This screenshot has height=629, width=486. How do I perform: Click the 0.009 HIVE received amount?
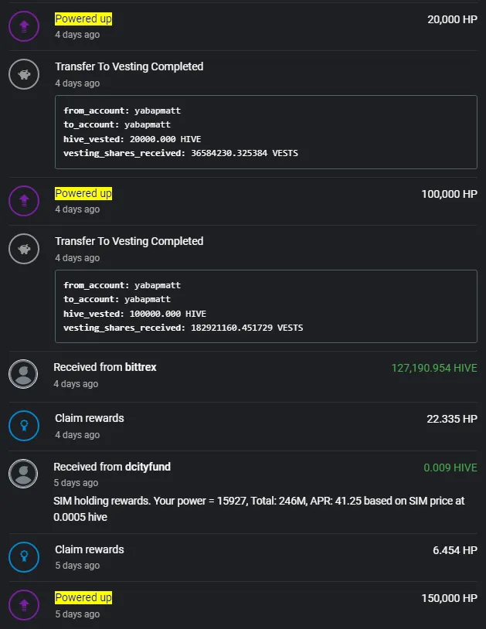[450, 467]
